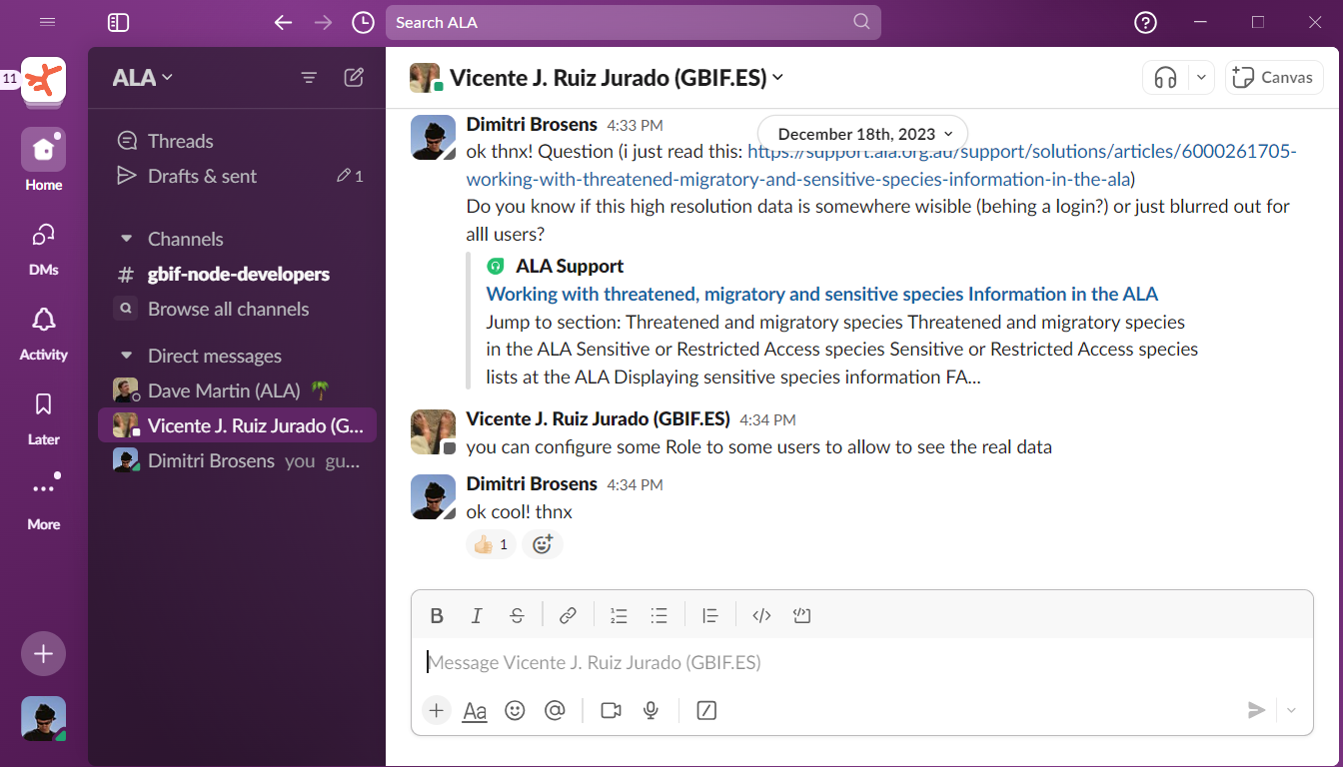The image size is (1343, 767).
Task: Click Vicente J. Ruiz Jurado message author name
Action: [x=598, y=418]
